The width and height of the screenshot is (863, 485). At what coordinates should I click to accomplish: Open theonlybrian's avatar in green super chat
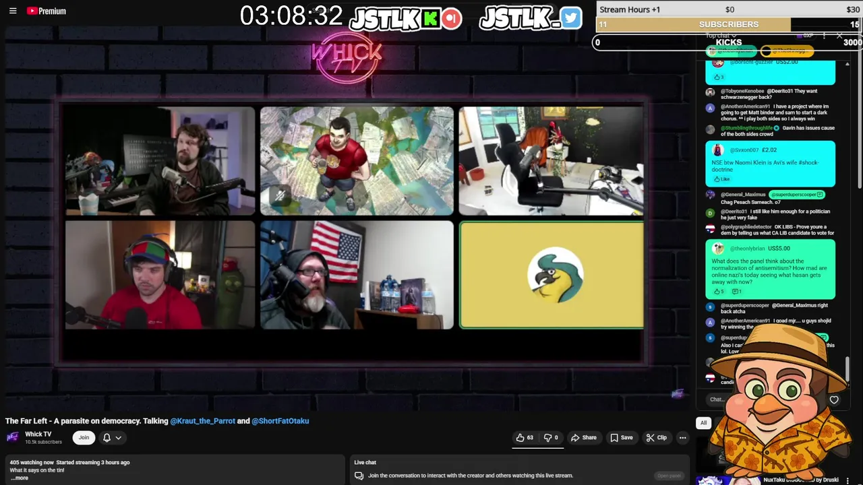717,249
